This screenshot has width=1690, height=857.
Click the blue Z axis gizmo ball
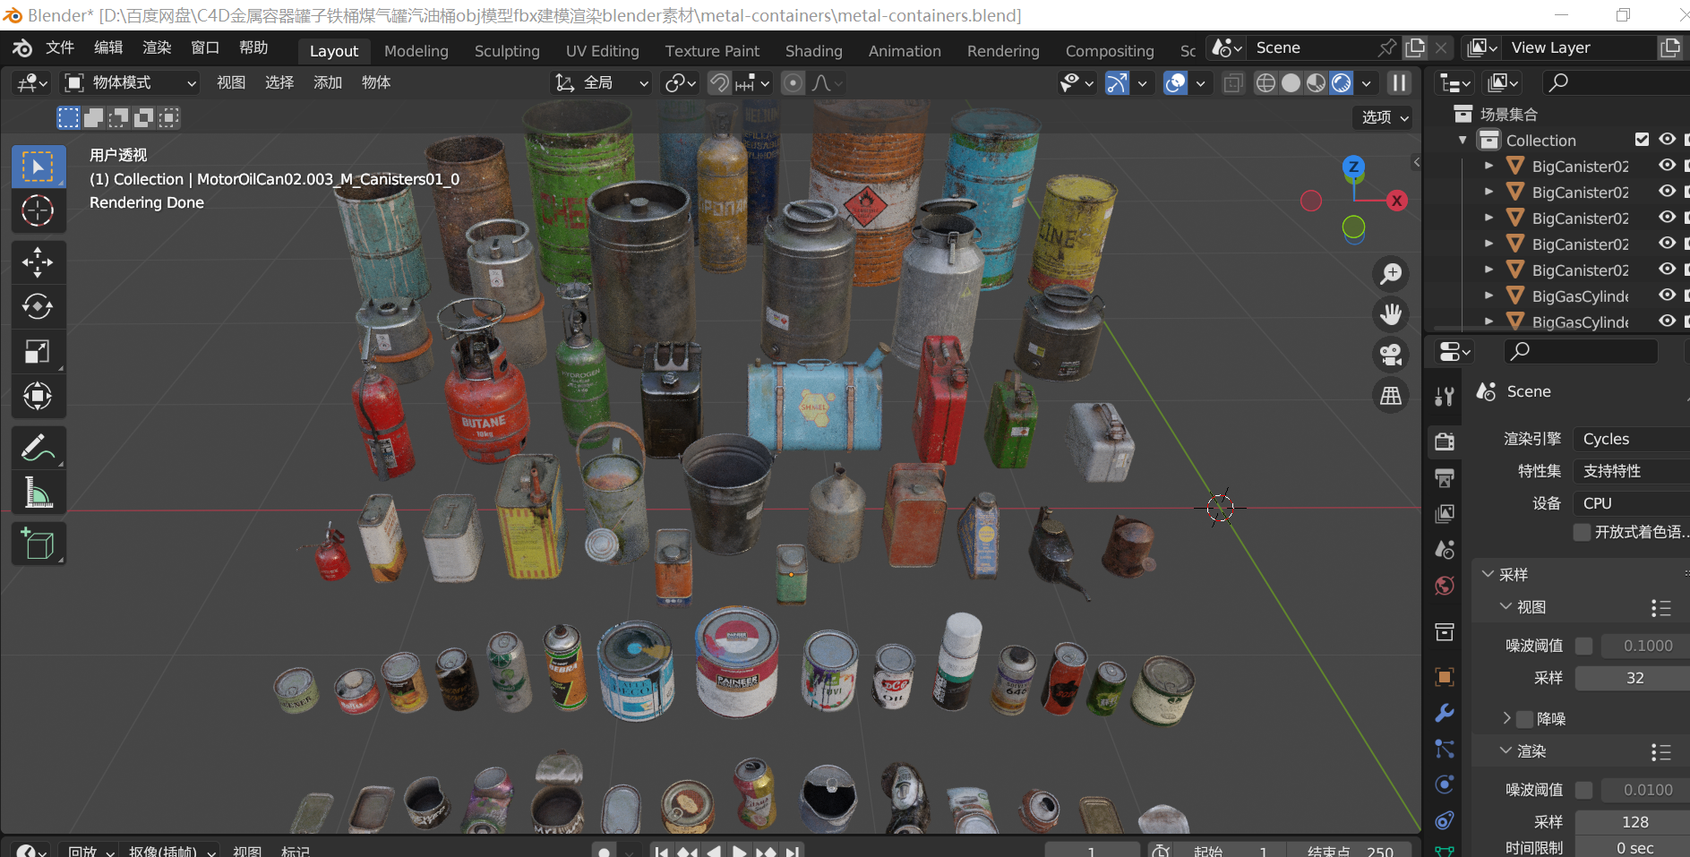(1353, 167)
